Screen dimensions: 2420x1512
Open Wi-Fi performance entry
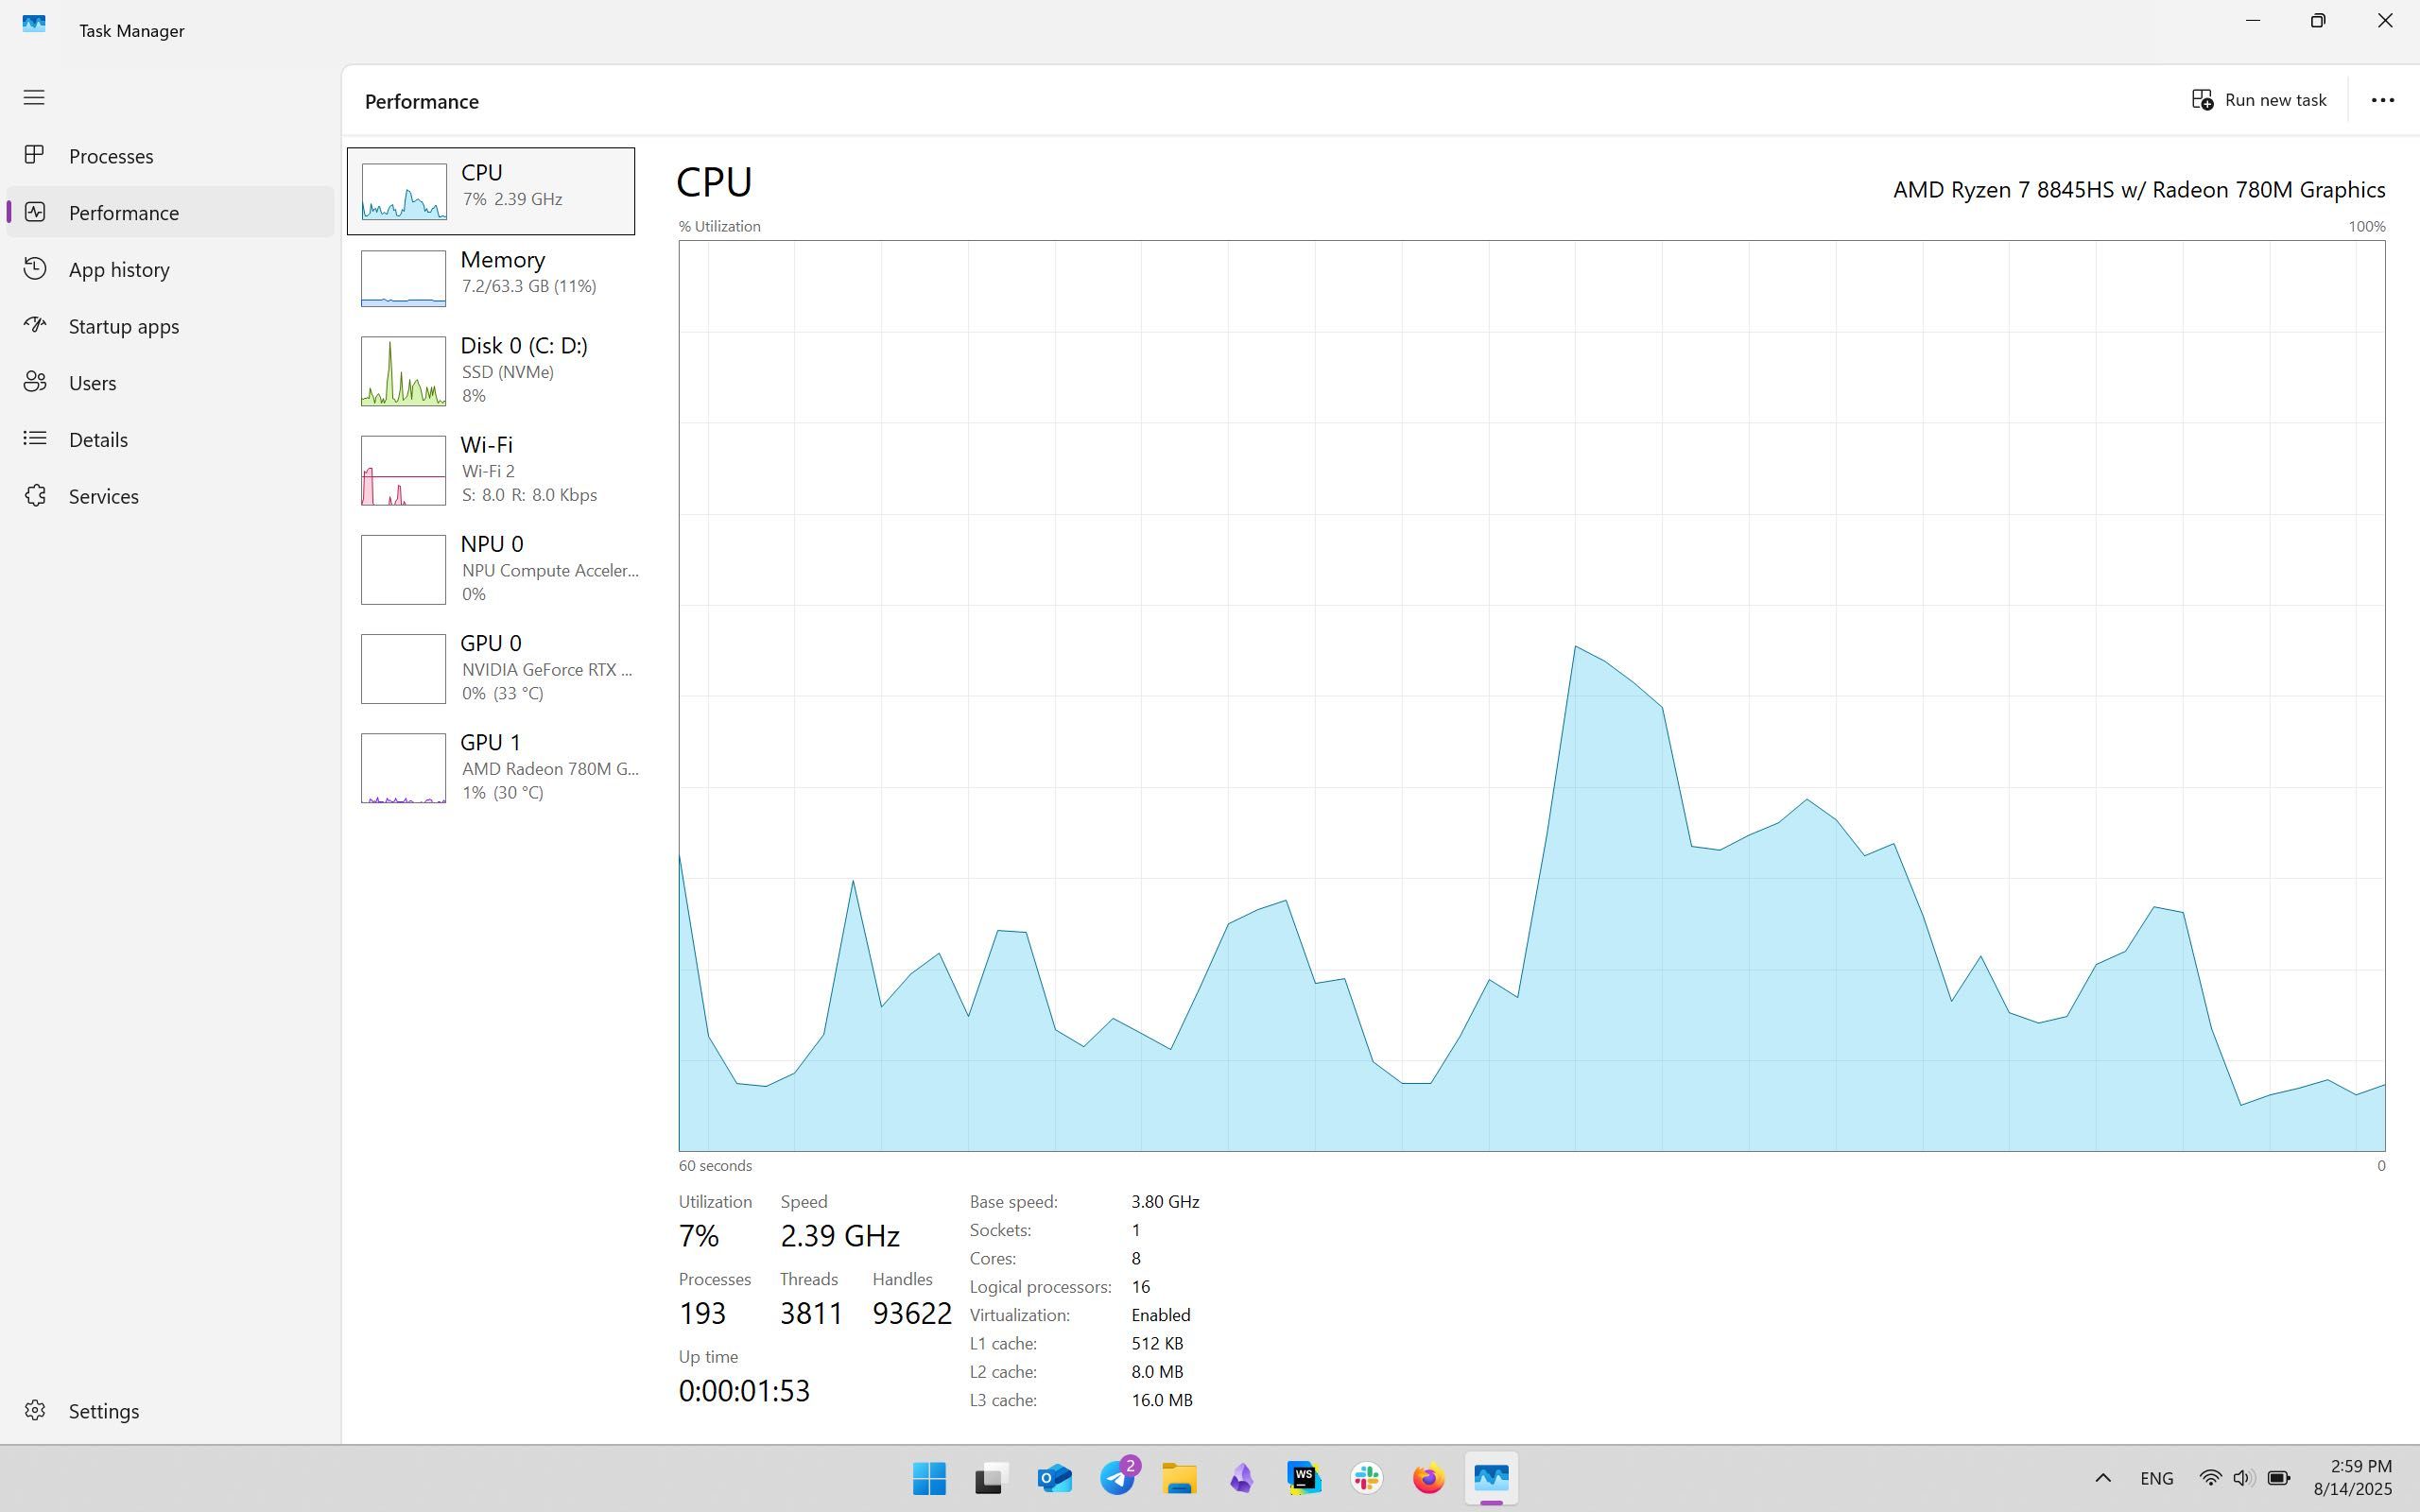pos(491,470)
